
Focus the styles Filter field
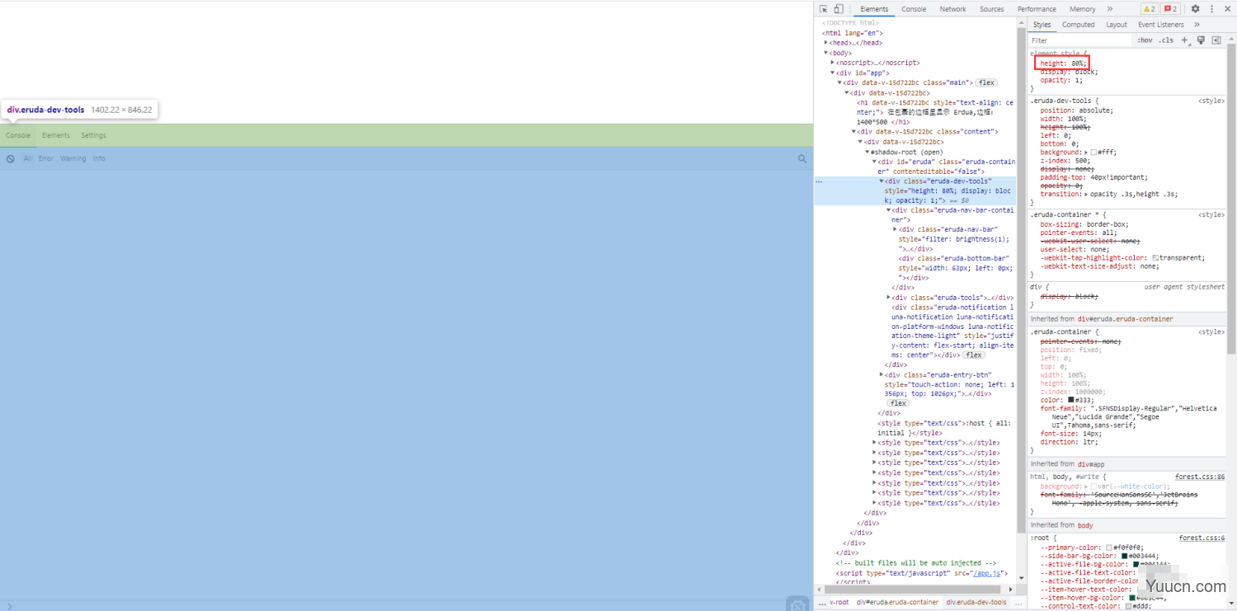[1080, 40]
